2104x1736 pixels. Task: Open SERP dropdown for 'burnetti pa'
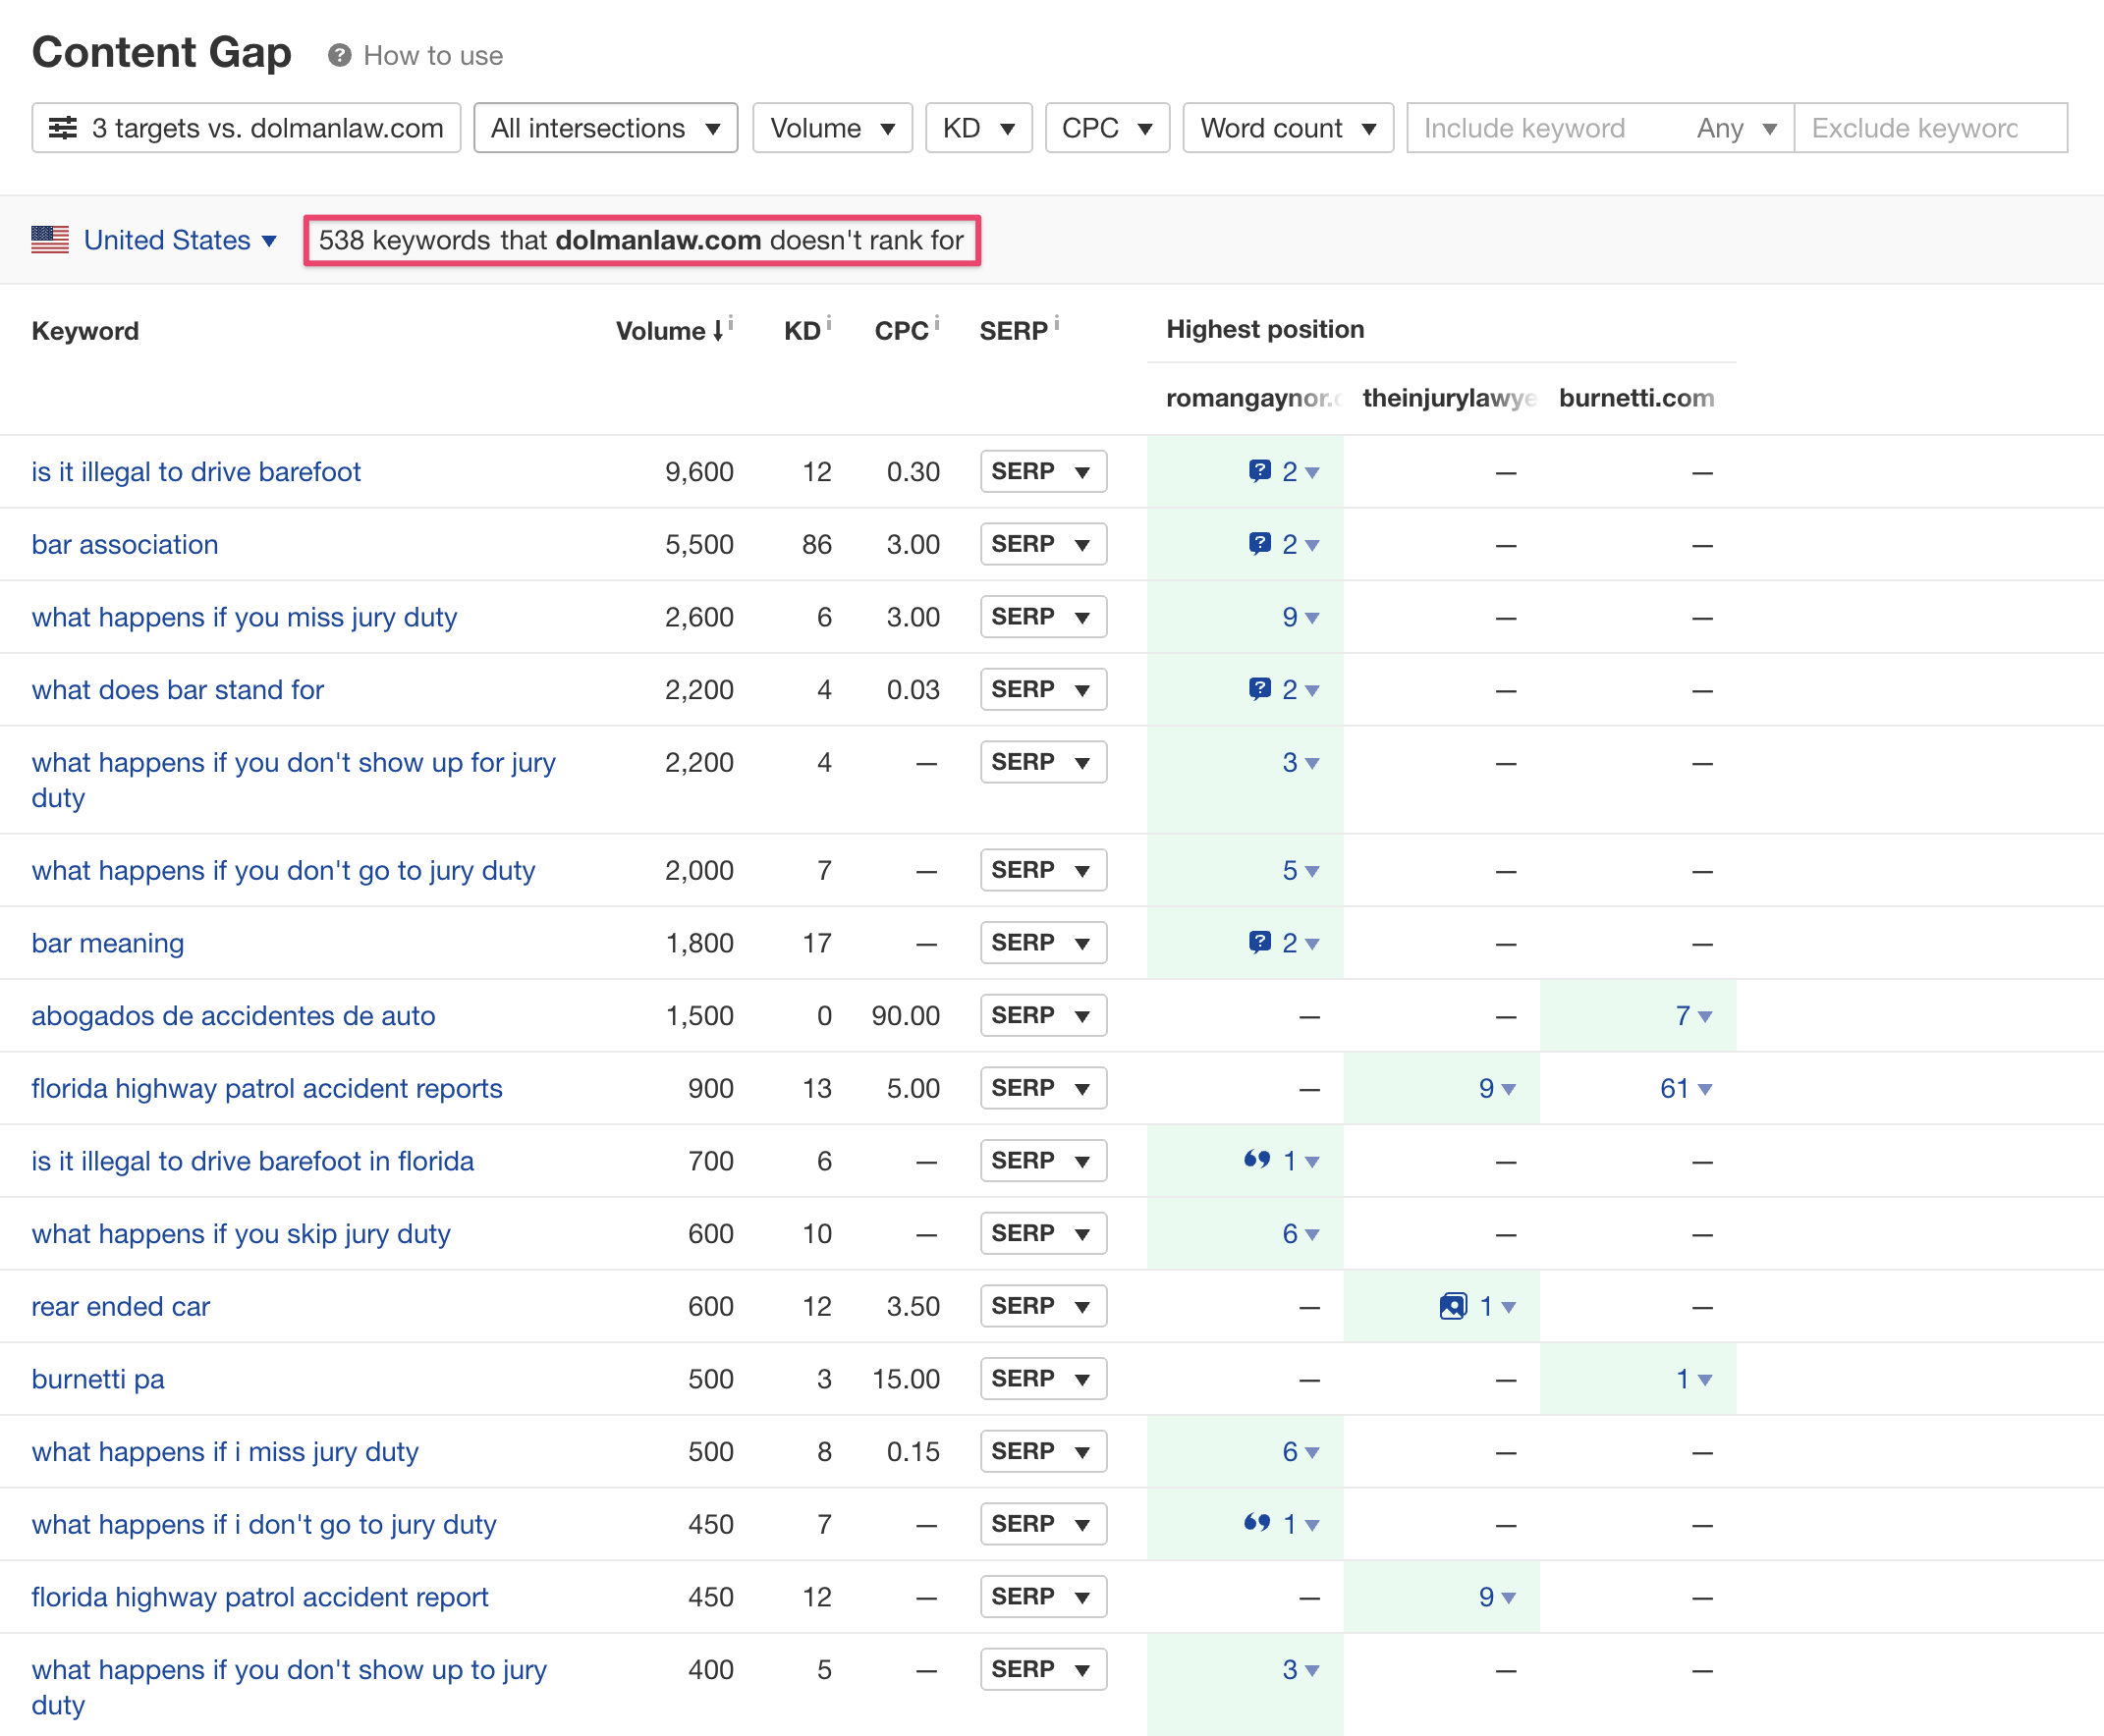(x=1043, y=1379)
